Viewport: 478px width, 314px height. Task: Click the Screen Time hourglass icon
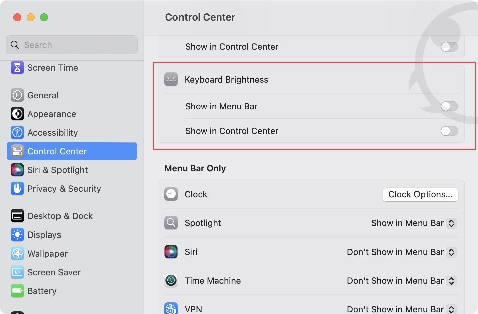tap(17, 68)
